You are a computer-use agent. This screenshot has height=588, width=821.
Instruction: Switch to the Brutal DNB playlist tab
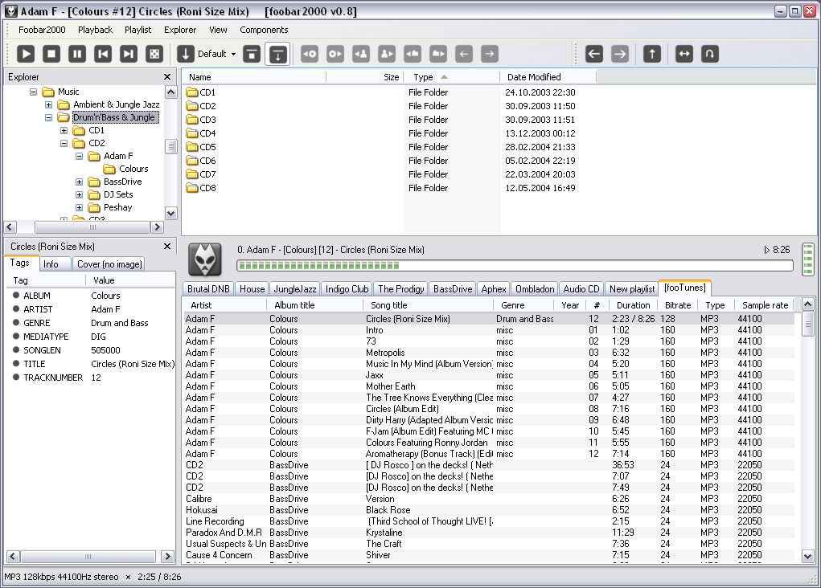coord(208,288)
